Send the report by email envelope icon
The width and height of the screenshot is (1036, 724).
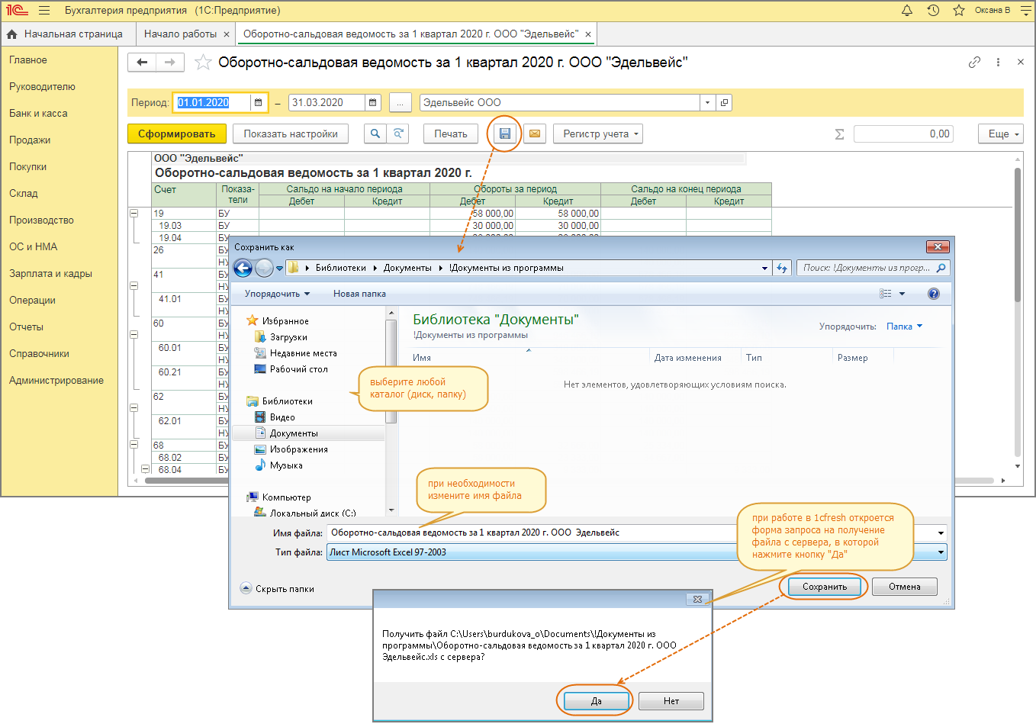coord(535,134)
